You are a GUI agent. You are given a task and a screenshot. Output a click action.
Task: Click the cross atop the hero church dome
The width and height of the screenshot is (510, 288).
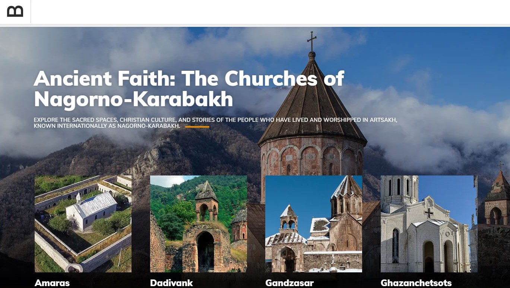[312, 41]
